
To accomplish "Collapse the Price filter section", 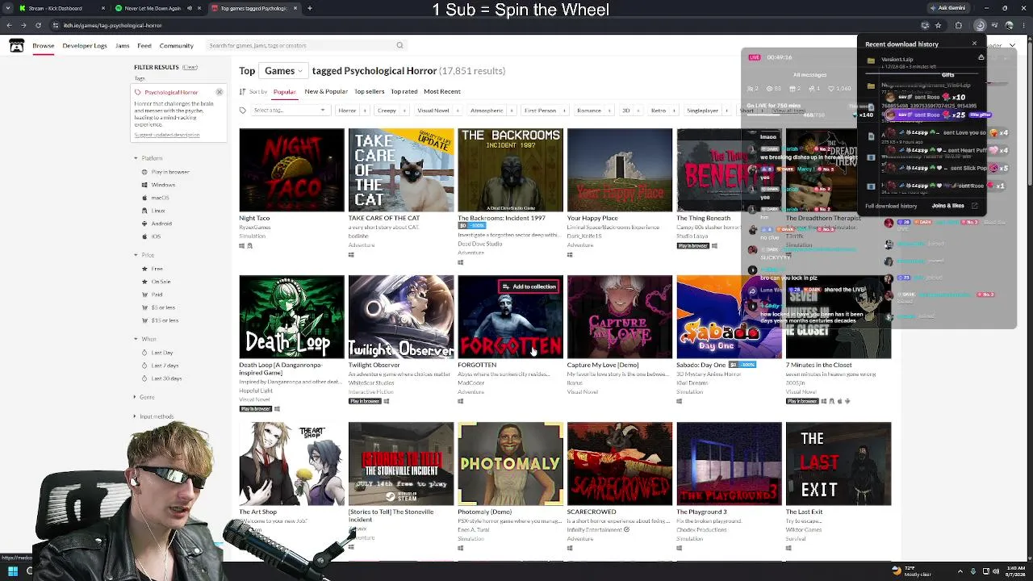I will point(144,255).
